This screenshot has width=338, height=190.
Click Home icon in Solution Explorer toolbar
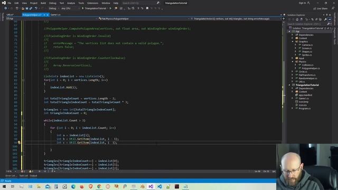coord(297,20)
